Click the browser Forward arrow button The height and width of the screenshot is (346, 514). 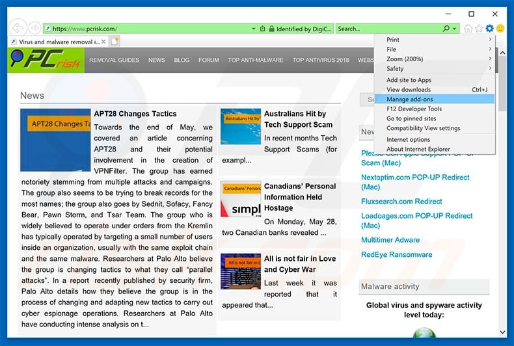34,28
